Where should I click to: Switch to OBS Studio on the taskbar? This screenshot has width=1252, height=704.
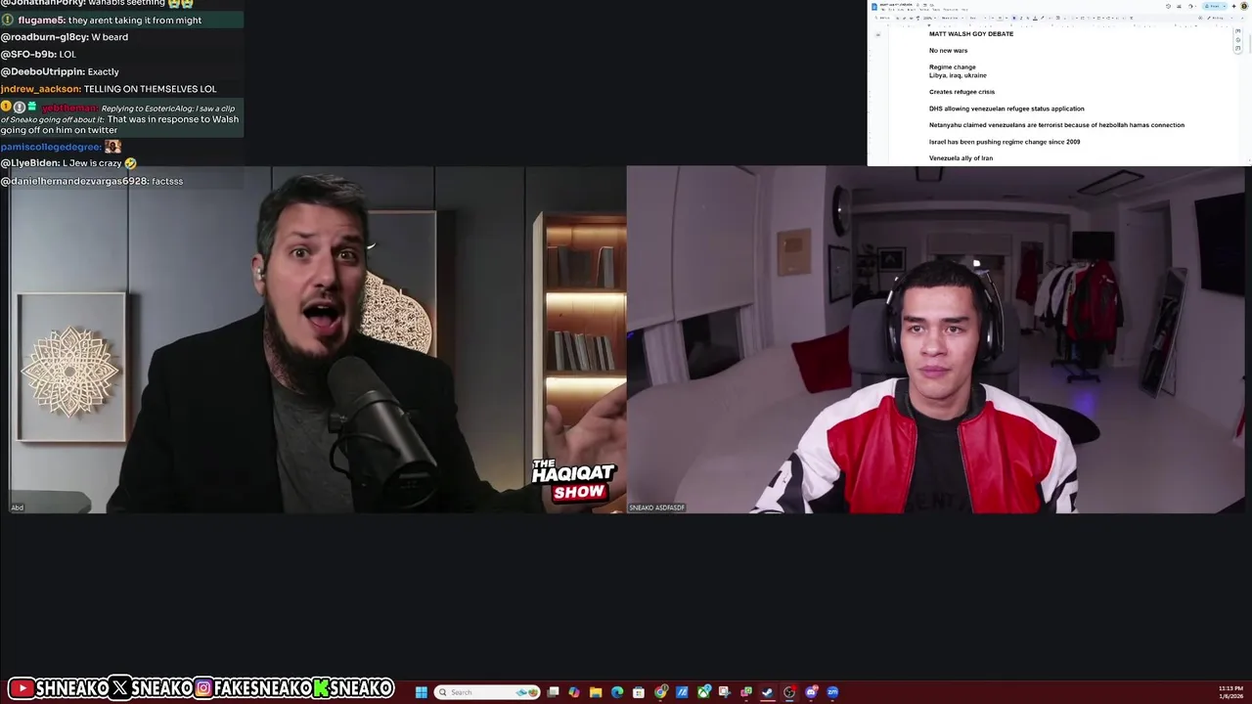[789, 692]
